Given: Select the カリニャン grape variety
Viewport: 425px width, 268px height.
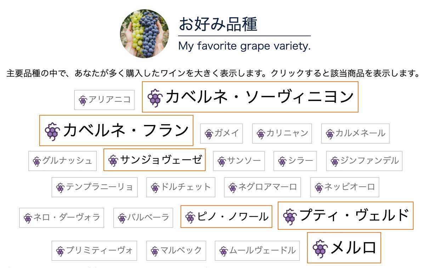Looking at the screenshot, I should pos(282,133).
